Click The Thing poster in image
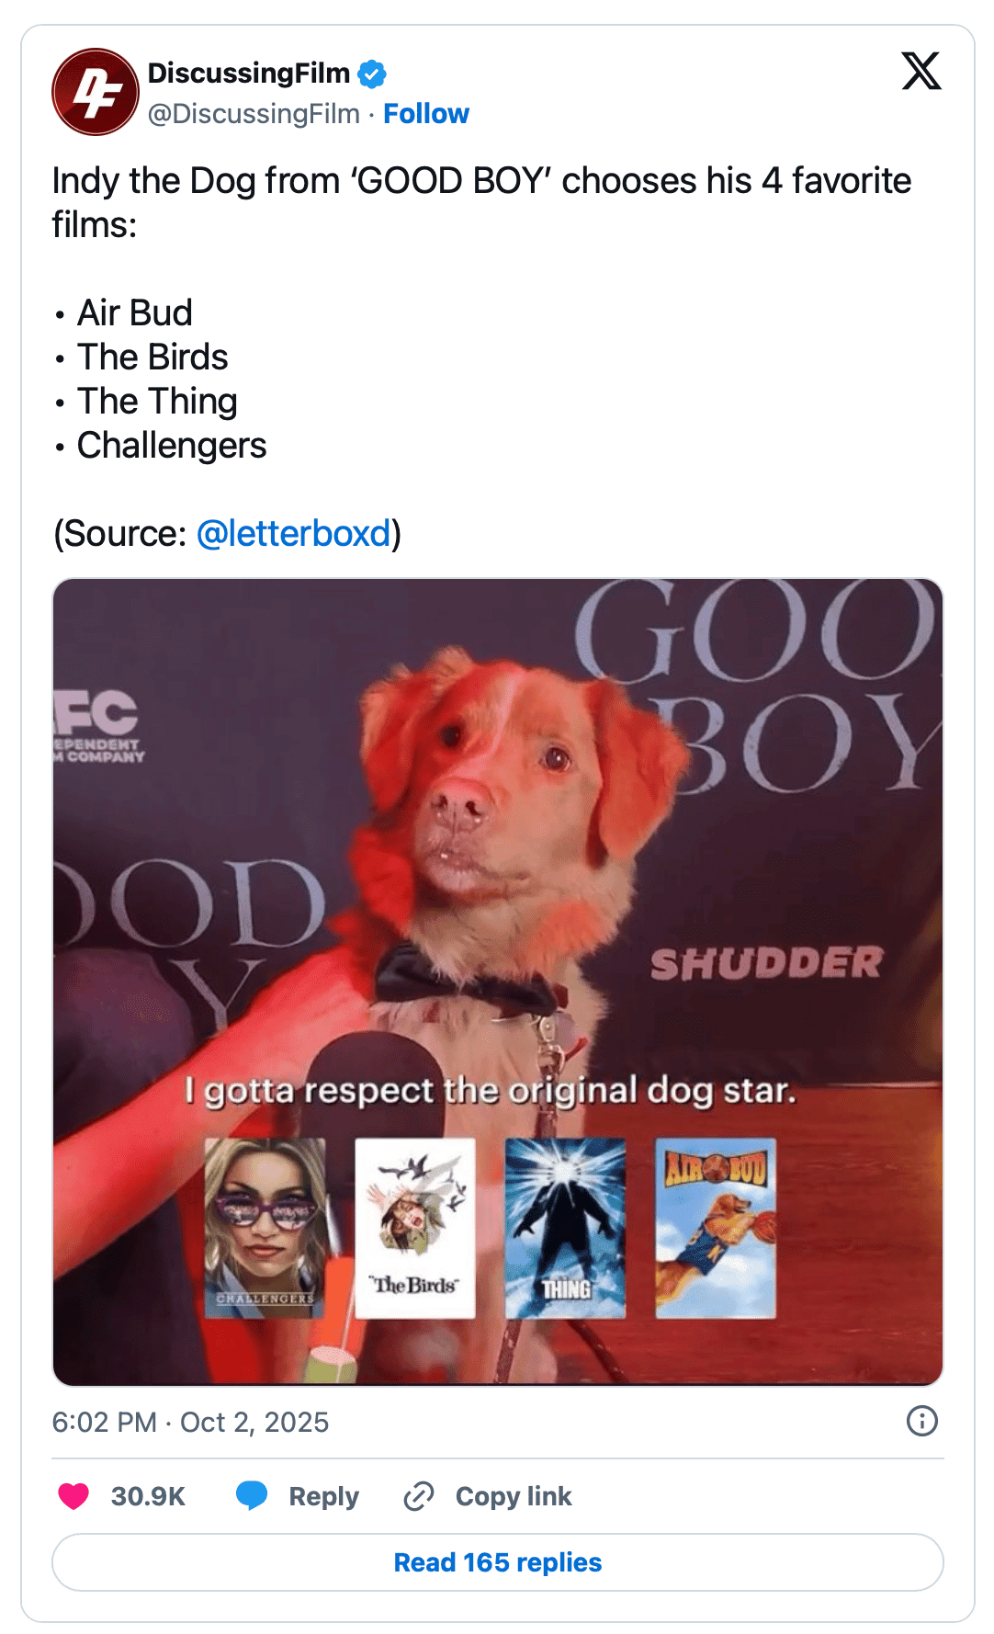The height and width of the screenshot is (1634, 994). [x=565, y=1228]
